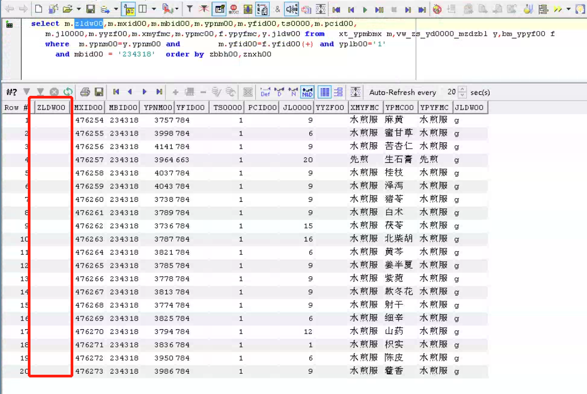Click the yellow download arrow icon
587x394 pixels.
(x=247, y=9)
